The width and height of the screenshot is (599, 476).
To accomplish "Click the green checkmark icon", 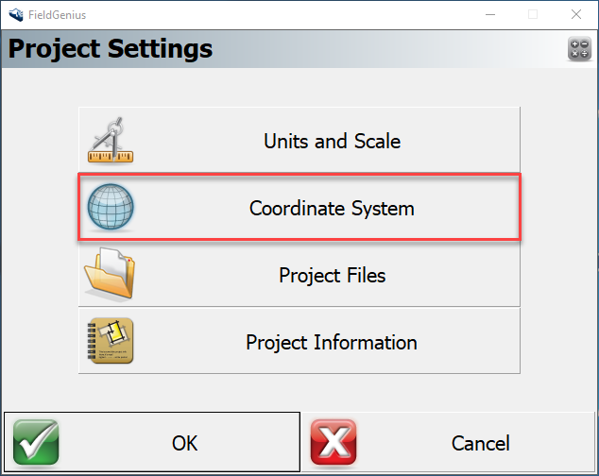I will tap(36, 442).
